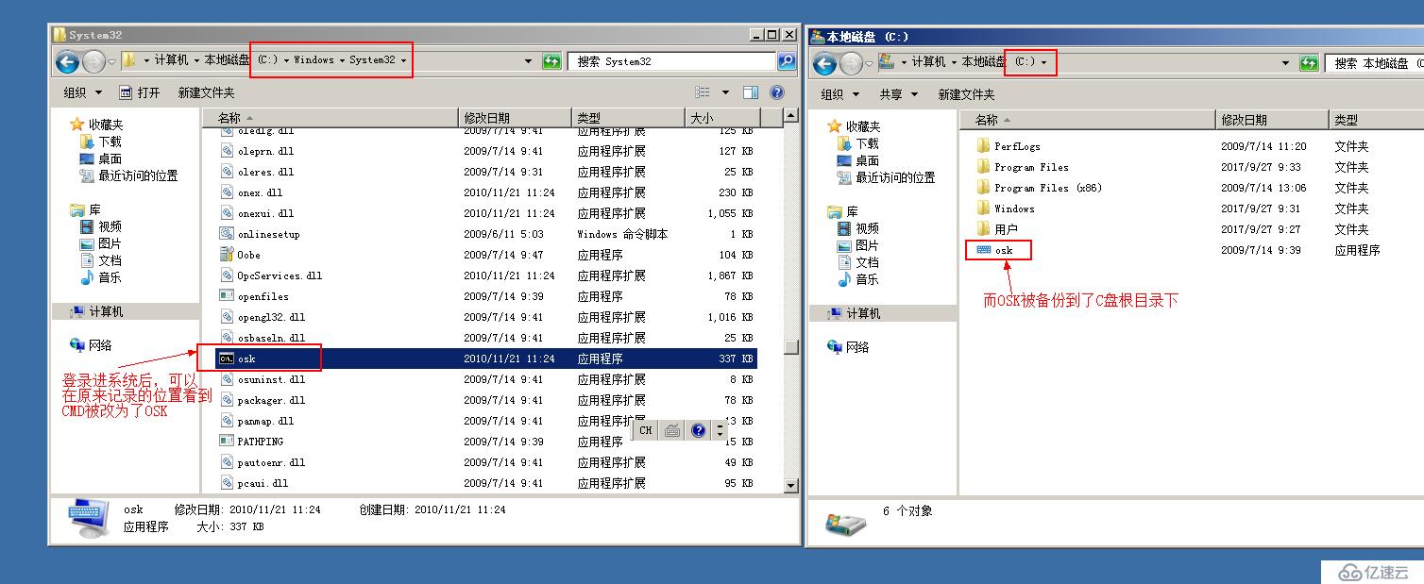Screen dimensions: 1424x584
Task: Click 计算机 breadcrumb in C: window address bar
Action: click(928, 62)
